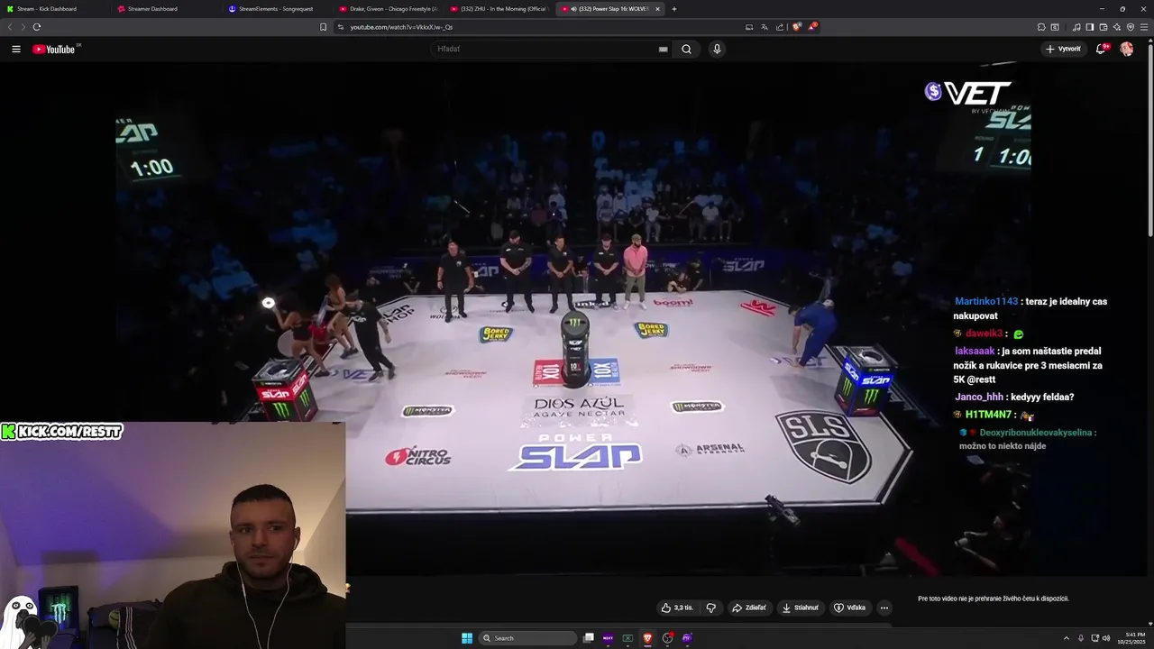Share the video via Zdieľať button

pyautogui.click(x=748, y=608)
